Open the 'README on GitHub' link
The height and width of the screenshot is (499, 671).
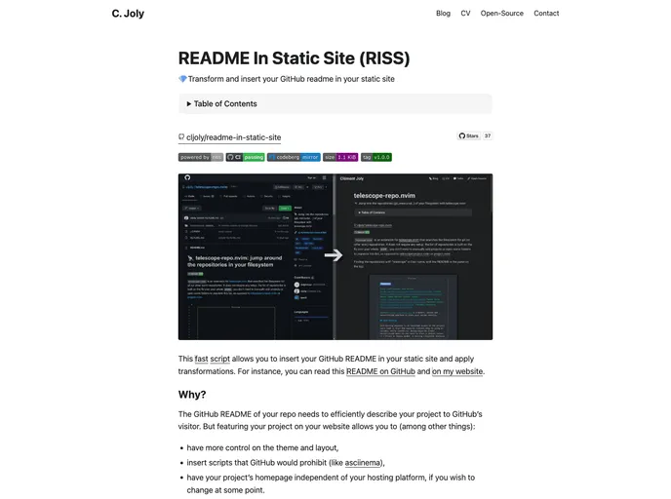(x=380, y=371)
